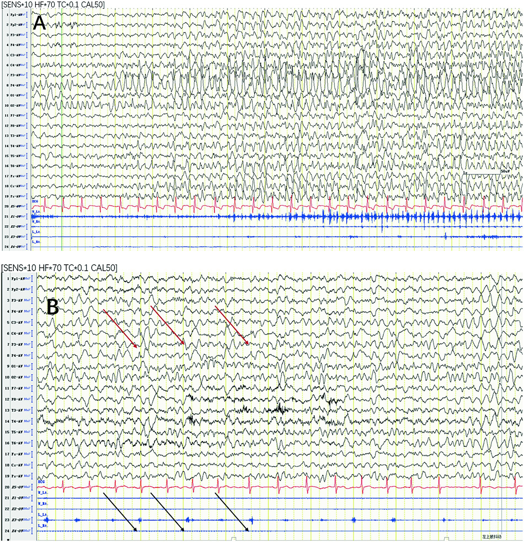Click the 左上肢抖动 event annotation in panel B
This screenshot has height=542, width=524.
point(493,537)
